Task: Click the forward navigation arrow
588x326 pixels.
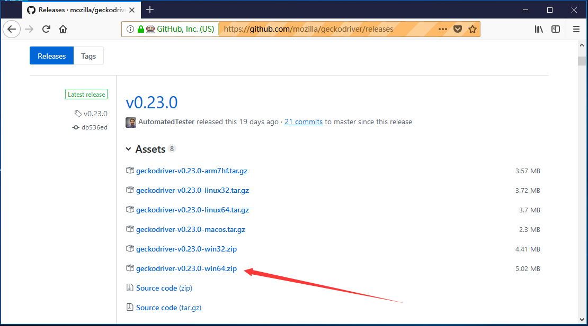Action: click(x=29, y=29)
